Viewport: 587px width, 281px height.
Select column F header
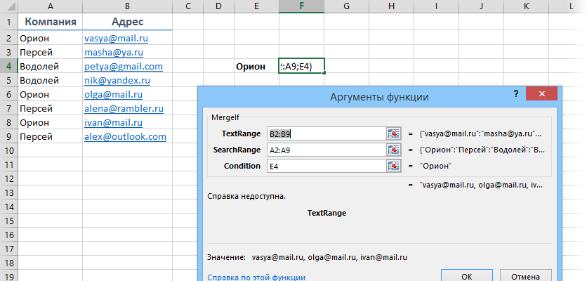[x=301, y=6]
